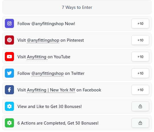Expand the Follow @anyfittingshop Now! entry
This screenshot has width=154, height=132.
coord(77,23)
